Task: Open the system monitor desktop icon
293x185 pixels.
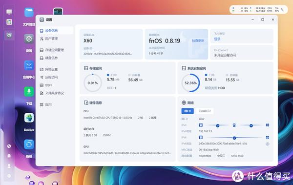Action: 58,12
